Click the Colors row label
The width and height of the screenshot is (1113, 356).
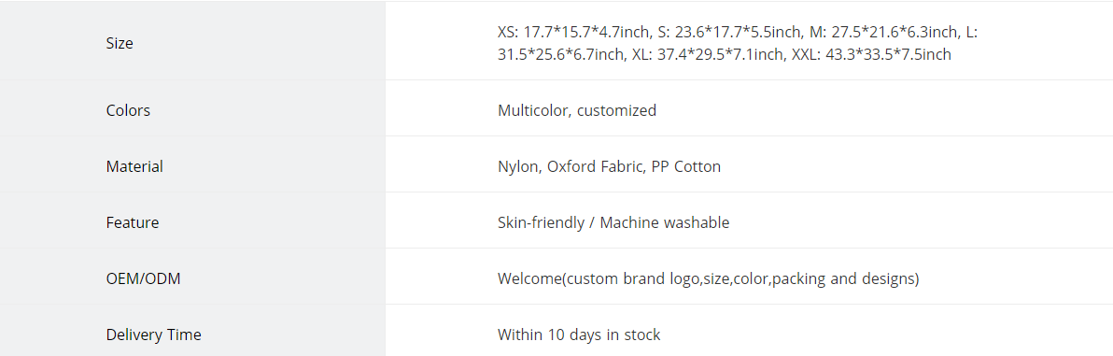point(128,111)
